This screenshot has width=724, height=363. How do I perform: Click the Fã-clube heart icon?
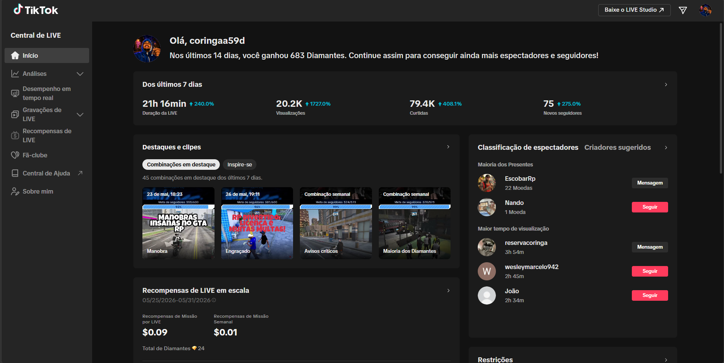click(x=15, y=155)
